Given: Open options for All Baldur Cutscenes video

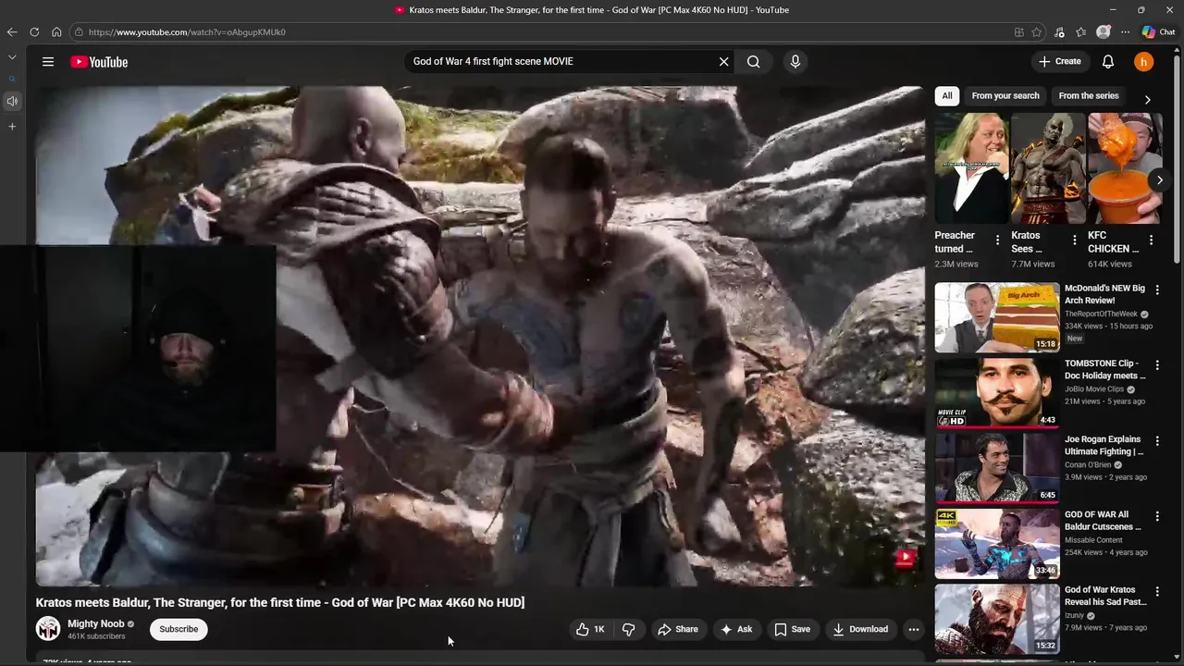Looking at the screenshot, I should point(1157,516).
